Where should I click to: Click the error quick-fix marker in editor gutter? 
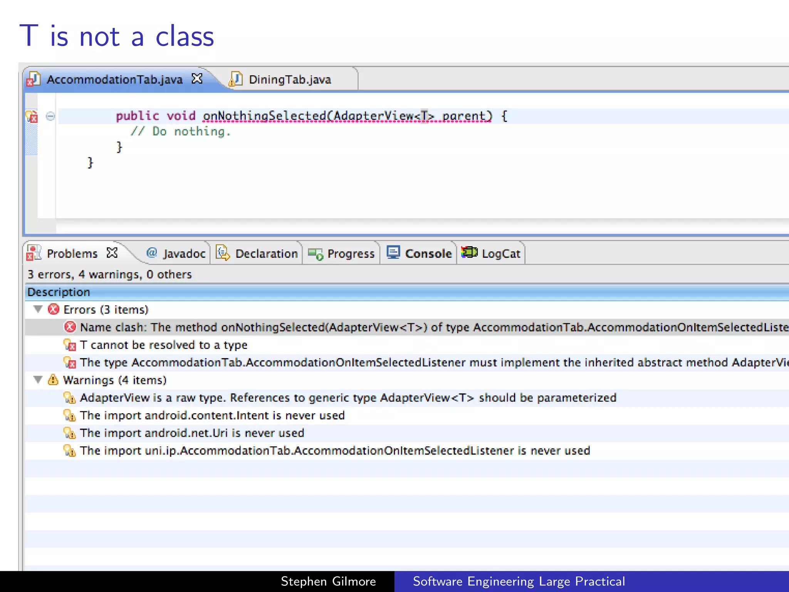(x=32, y=116)
